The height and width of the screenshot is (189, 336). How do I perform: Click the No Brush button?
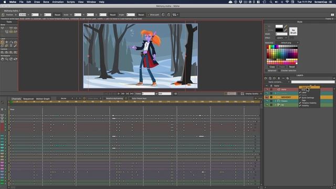pyautogui.click(x=293, y=31)
